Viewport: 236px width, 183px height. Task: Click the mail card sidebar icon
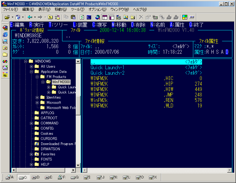coord(5,68)
